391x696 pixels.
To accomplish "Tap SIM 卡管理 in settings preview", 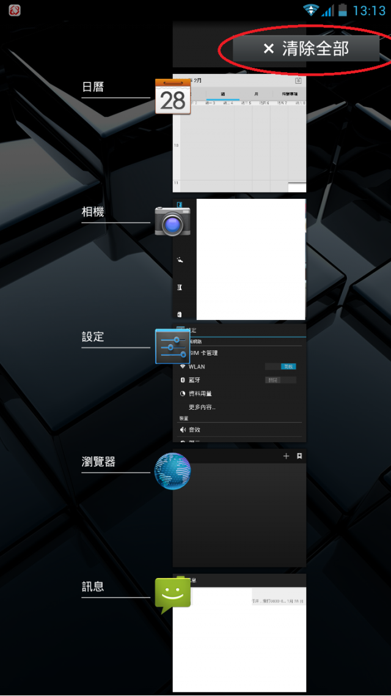I will [x=203, y=354].
